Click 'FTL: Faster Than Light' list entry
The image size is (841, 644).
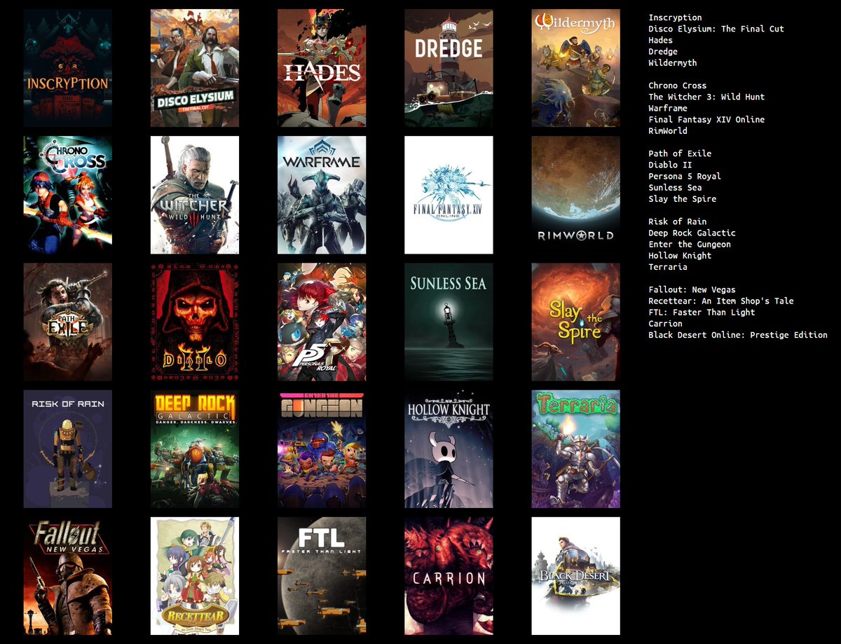coord(702,312)
